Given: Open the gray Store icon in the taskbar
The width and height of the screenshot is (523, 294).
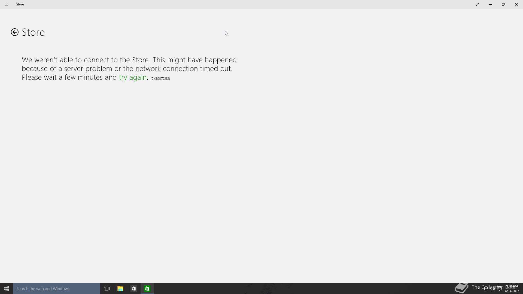Looking at the screenshot, I should (133, 289).
